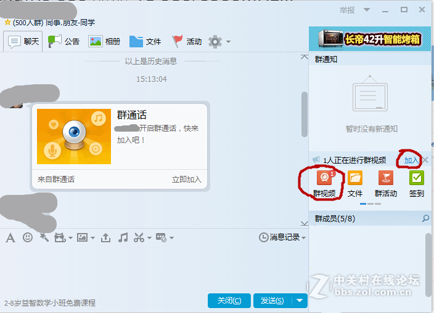The image size is (434, 313).
Task: Click the scissors screenshot icon
Action: pyautogui.click(x=139, y=237)
